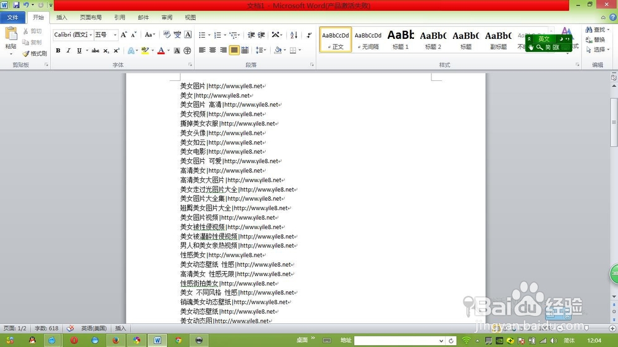Click the Shrink Font icon
This screenshot has width=618, height=347.
click(x=133, y=35)
